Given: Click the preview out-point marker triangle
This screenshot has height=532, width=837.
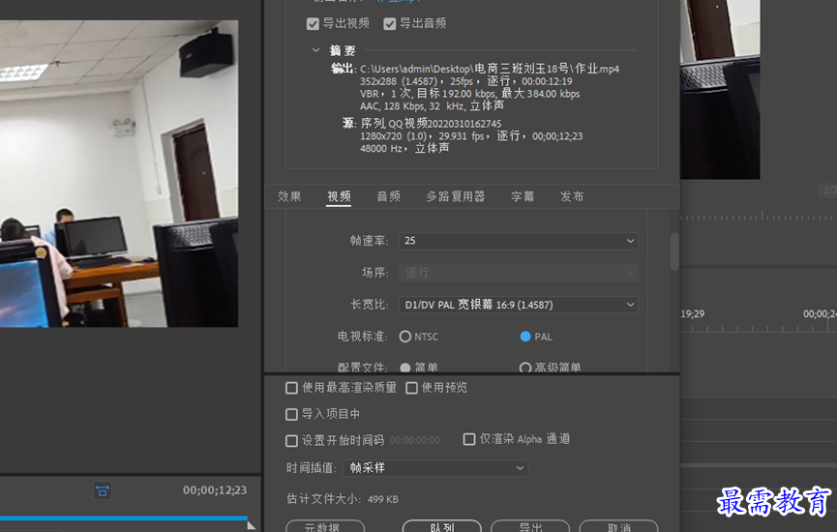Looking at the screenshot, I should click(252, 525).
